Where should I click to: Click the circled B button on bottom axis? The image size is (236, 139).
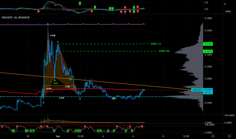tap(229, 136)
